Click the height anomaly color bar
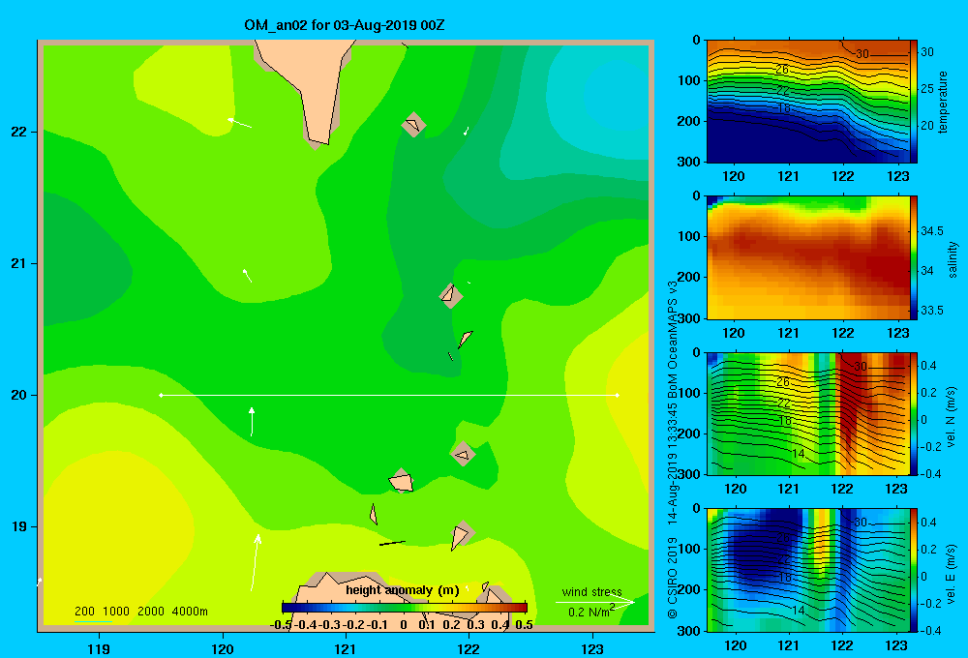Viewport: 968px width, 658px height. [405, 608]
